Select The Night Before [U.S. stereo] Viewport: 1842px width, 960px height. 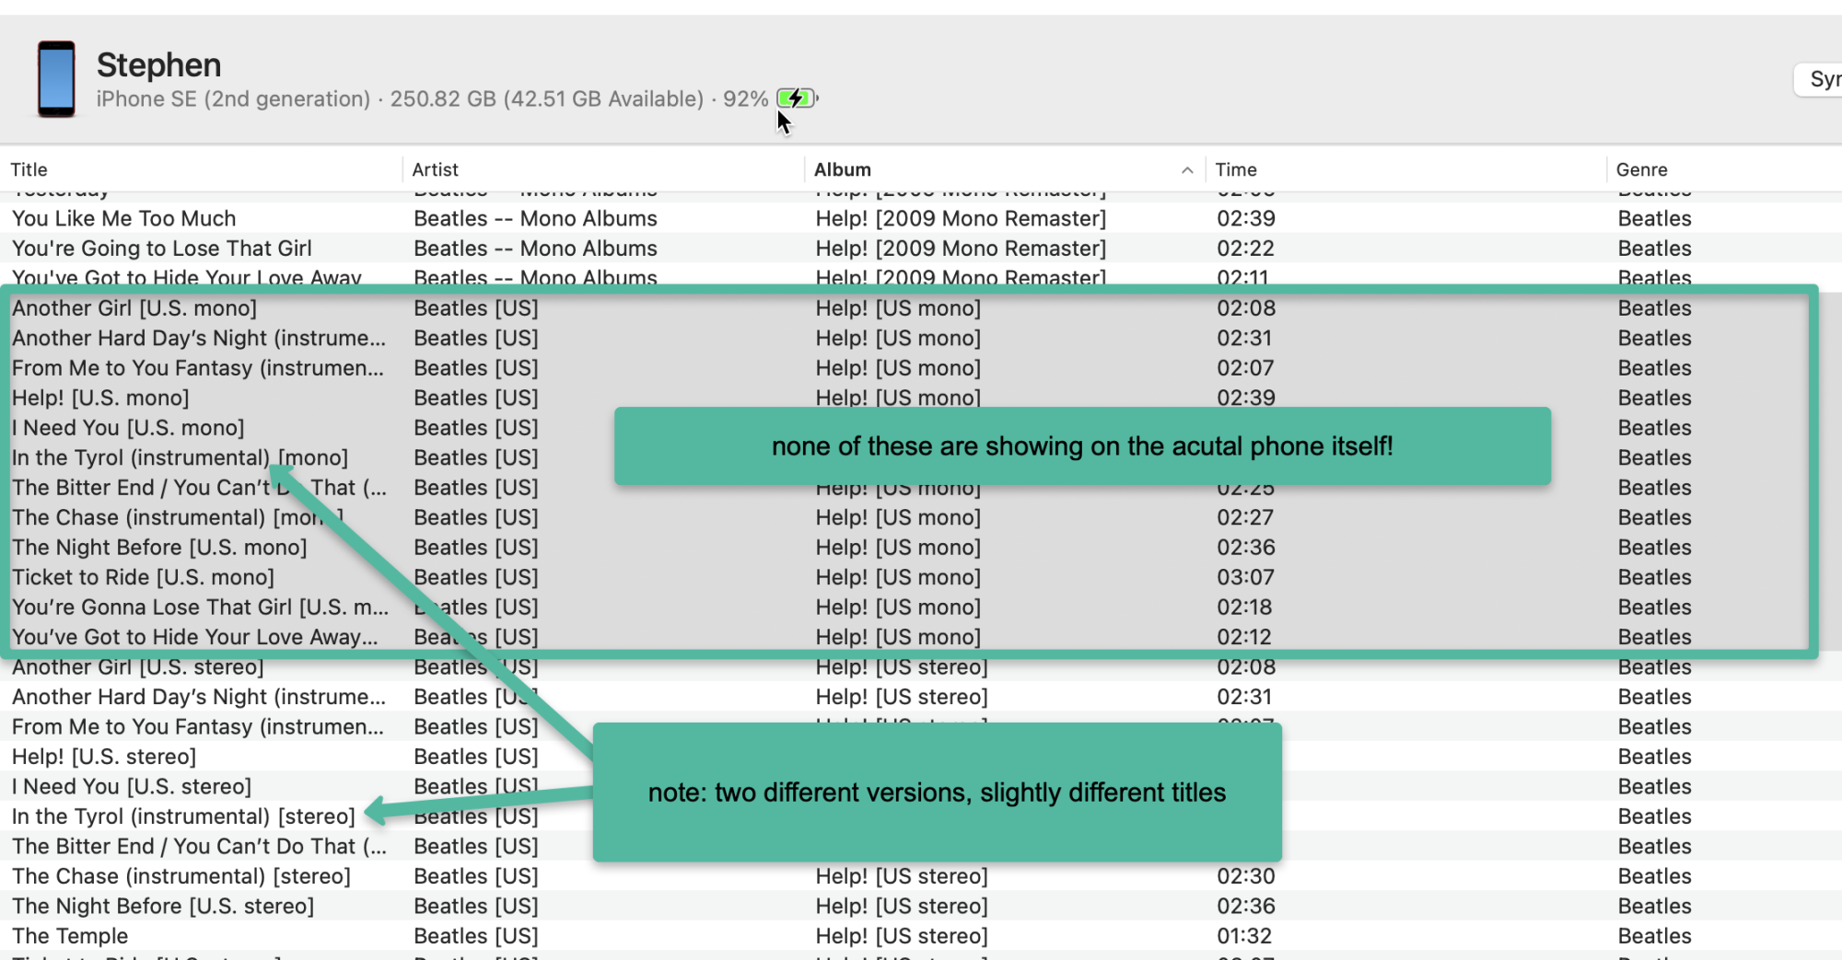click(163, 907)
